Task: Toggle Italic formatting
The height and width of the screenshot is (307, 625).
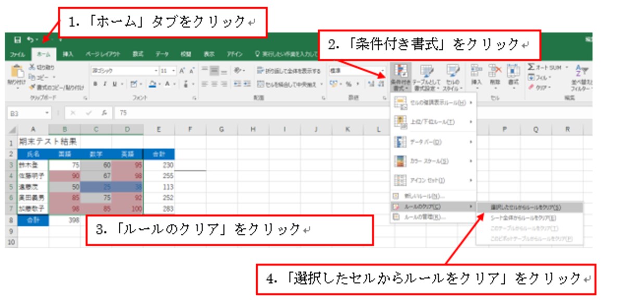Action: (105, 84)
